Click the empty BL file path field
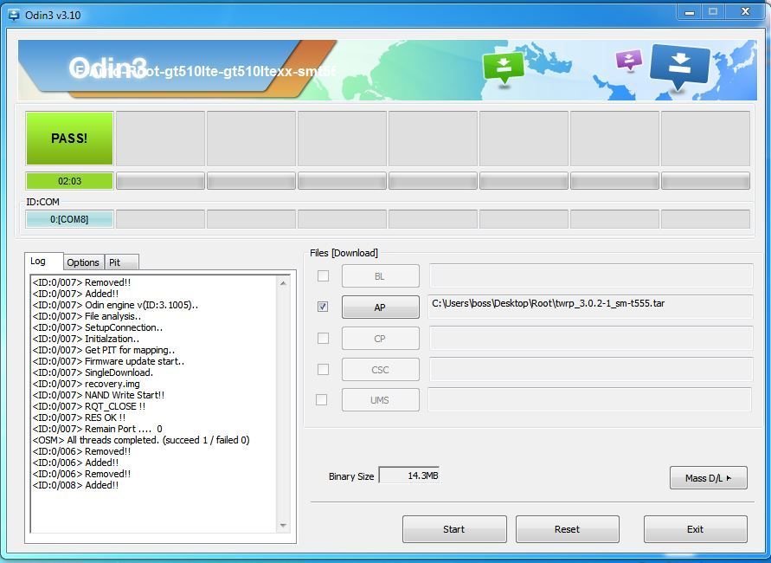The image size is (771, 563). click(590, 275)
